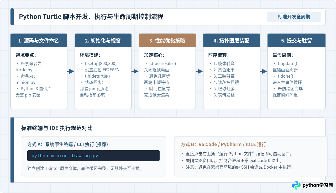Select the t.tracer(False) line
The image size is (336, 193).
(x=161, y=63)
